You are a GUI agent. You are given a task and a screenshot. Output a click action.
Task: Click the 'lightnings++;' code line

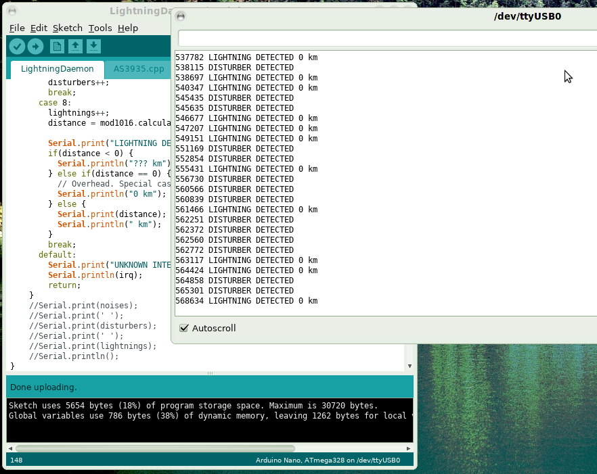click(x=79, y=113)
